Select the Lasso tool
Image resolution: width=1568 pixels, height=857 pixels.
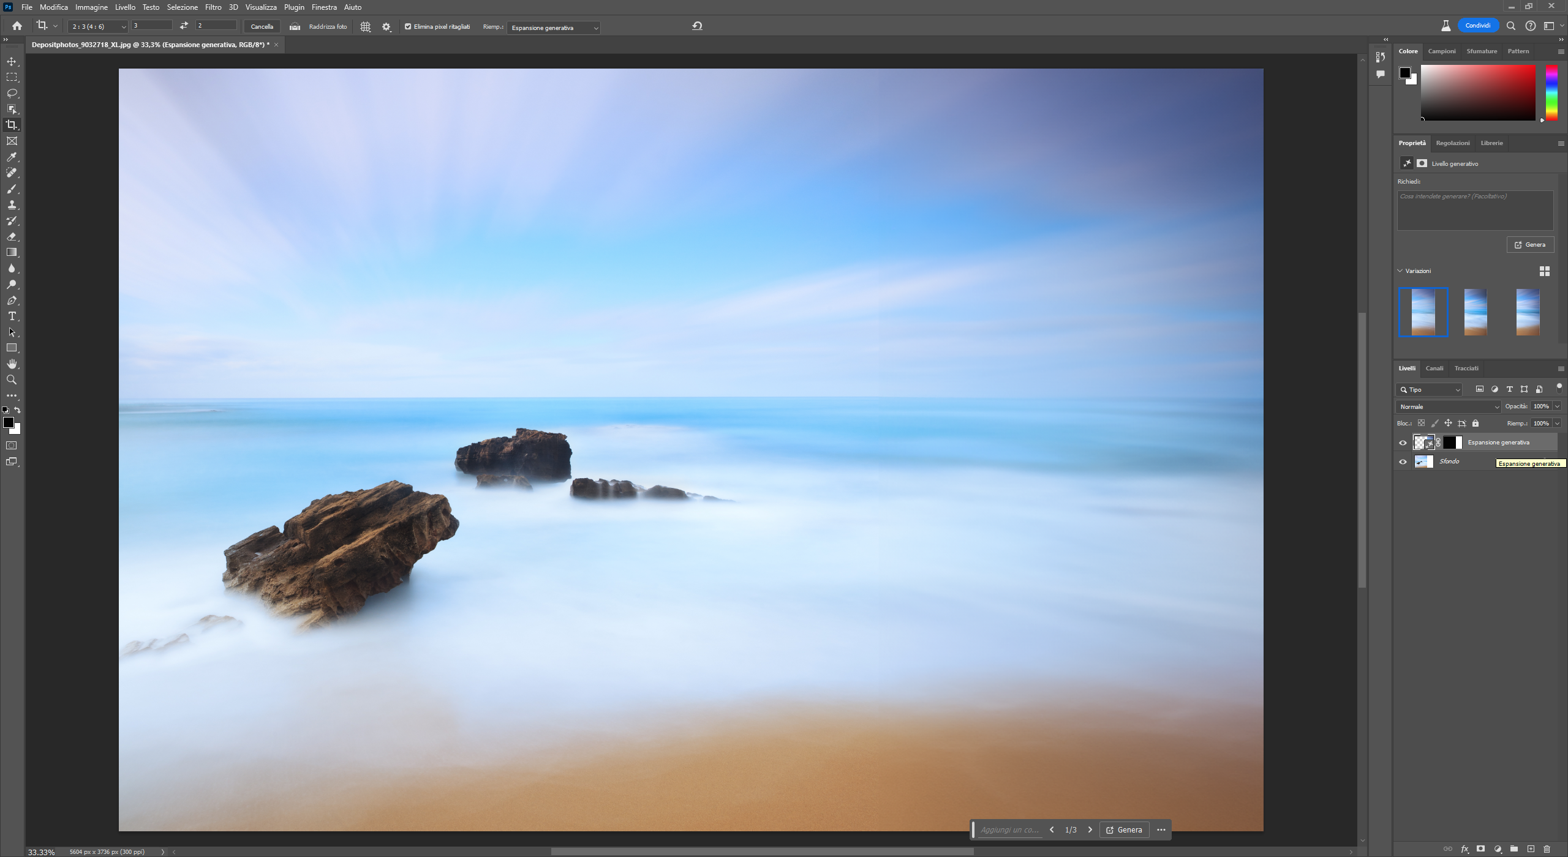(12, 93)
